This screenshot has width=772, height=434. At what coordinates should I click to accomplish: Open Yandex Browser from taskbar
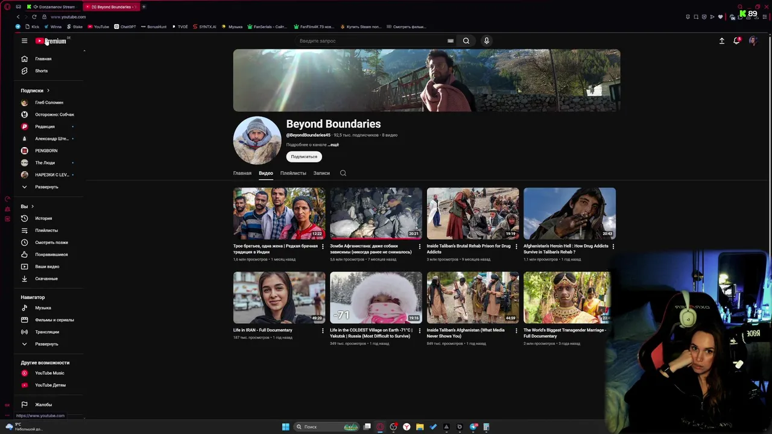coord(407,427)
